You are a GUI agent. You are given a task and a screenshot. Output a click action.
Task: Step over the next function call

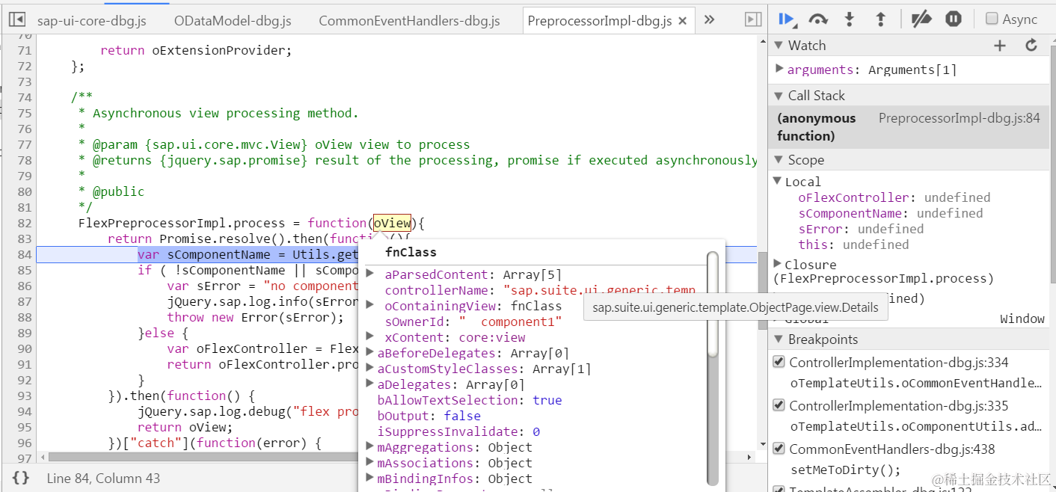click(818, 19)
